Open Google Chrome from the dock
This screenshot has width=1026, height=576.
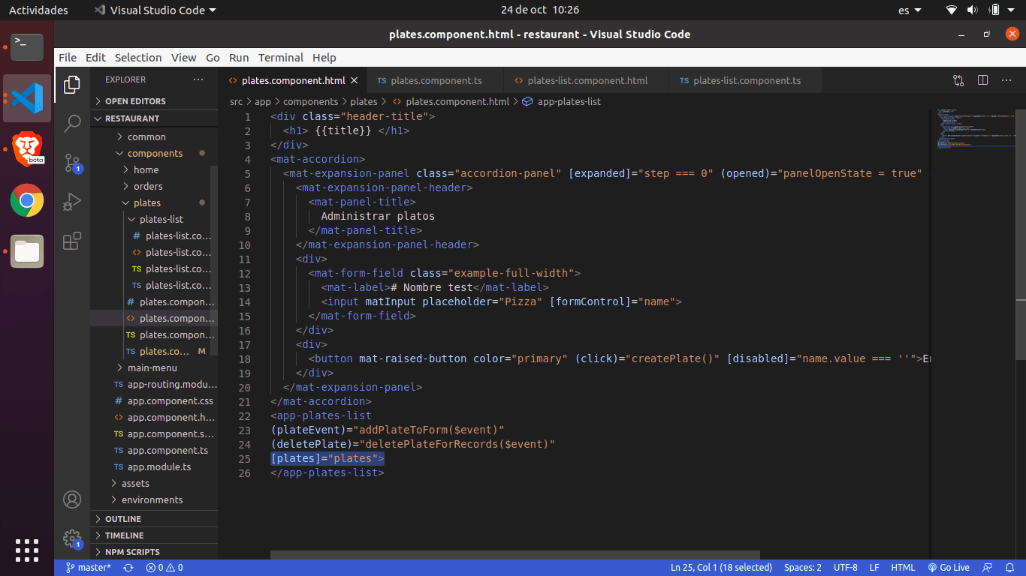pyautogui.click(x=27, y=200)
